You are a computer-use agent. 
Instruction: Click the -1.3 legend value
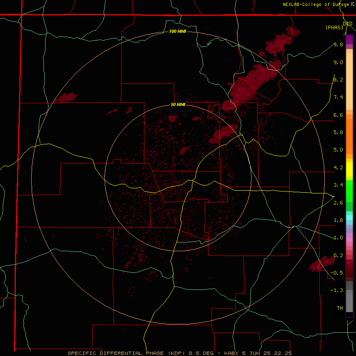337,290
